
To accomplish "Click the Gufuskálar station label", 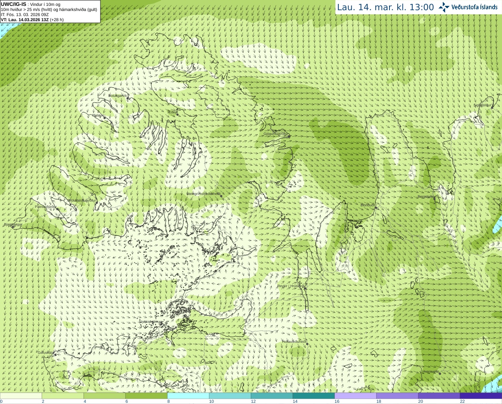I will (45, 353).
